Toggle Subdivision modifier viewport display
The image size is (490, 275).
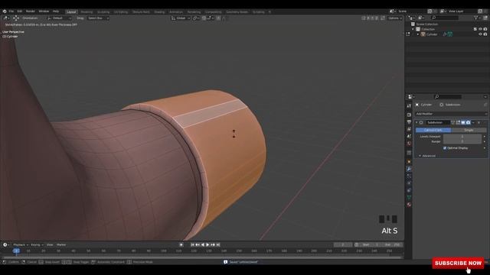tap(463, 122)
